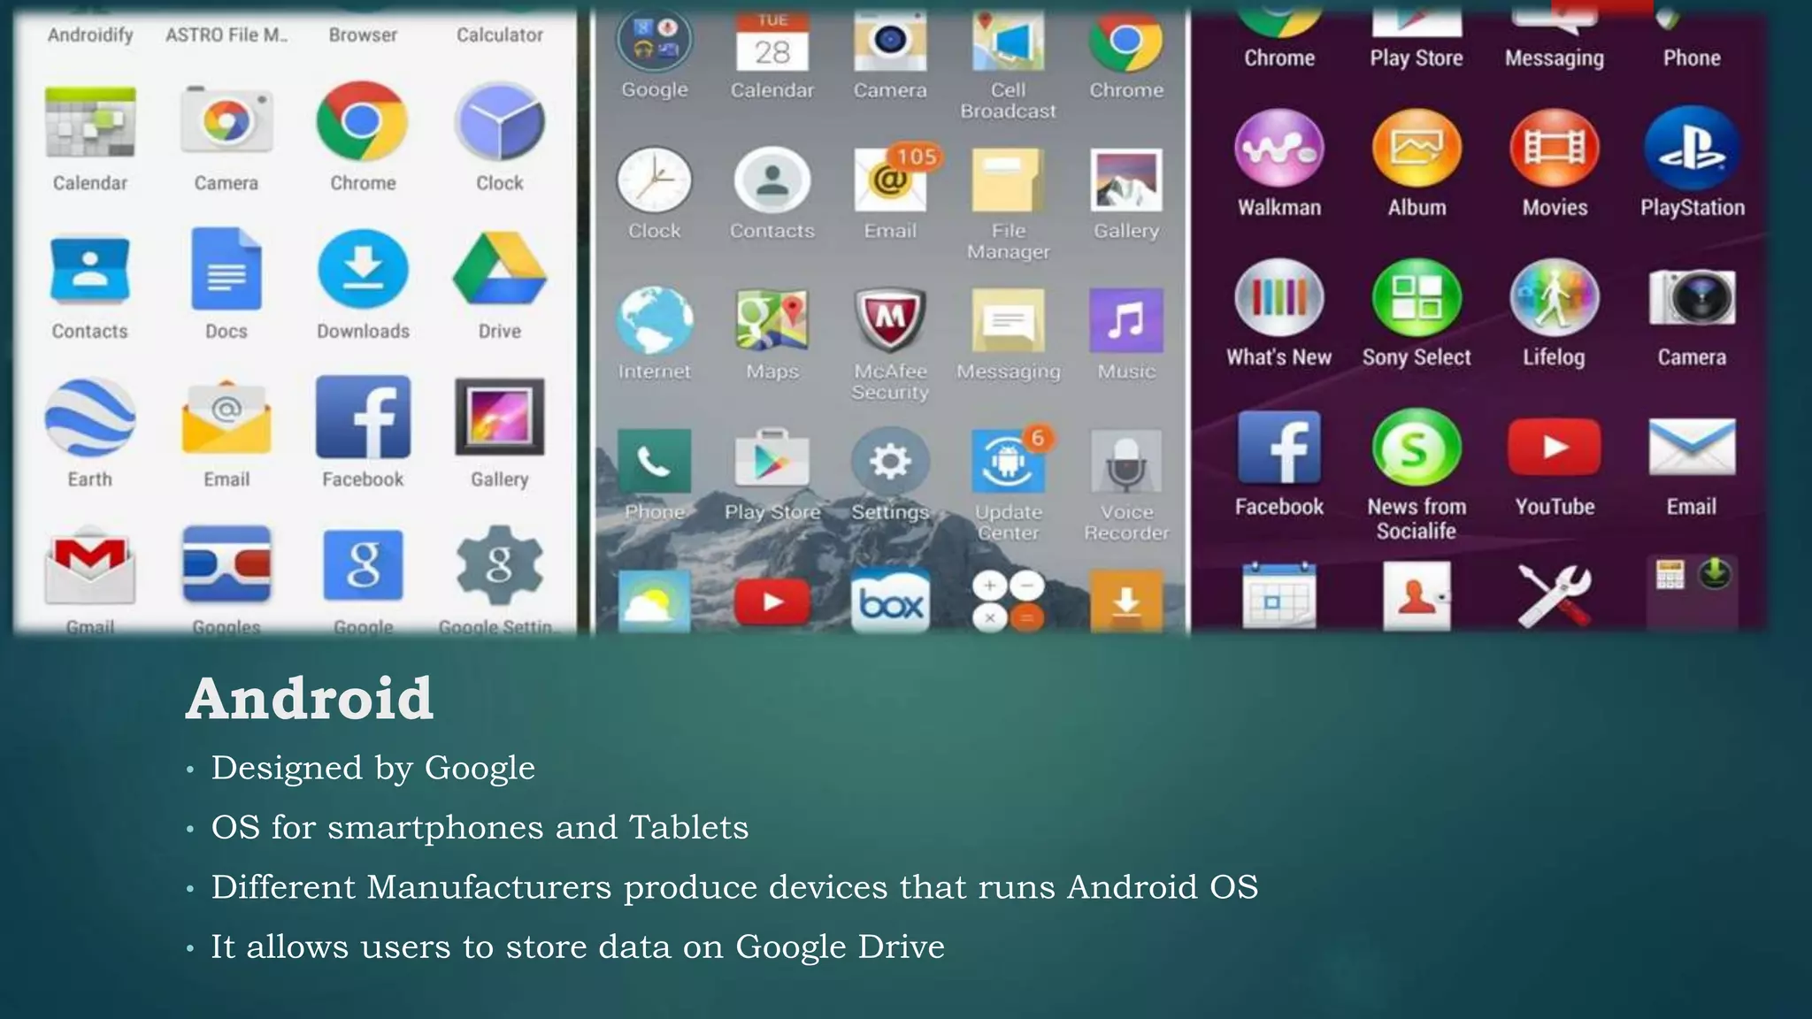
Task: Open Play Store in the gray launcher
Action: (x=772, y=459)
